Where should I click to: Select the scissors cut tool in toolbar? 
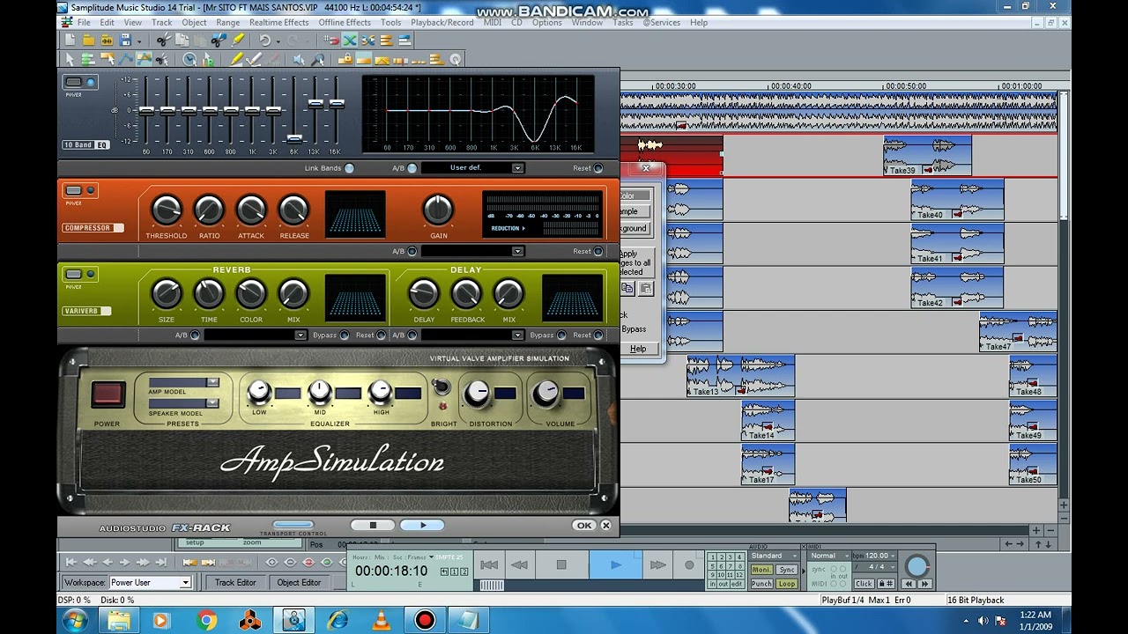(162, 40)
